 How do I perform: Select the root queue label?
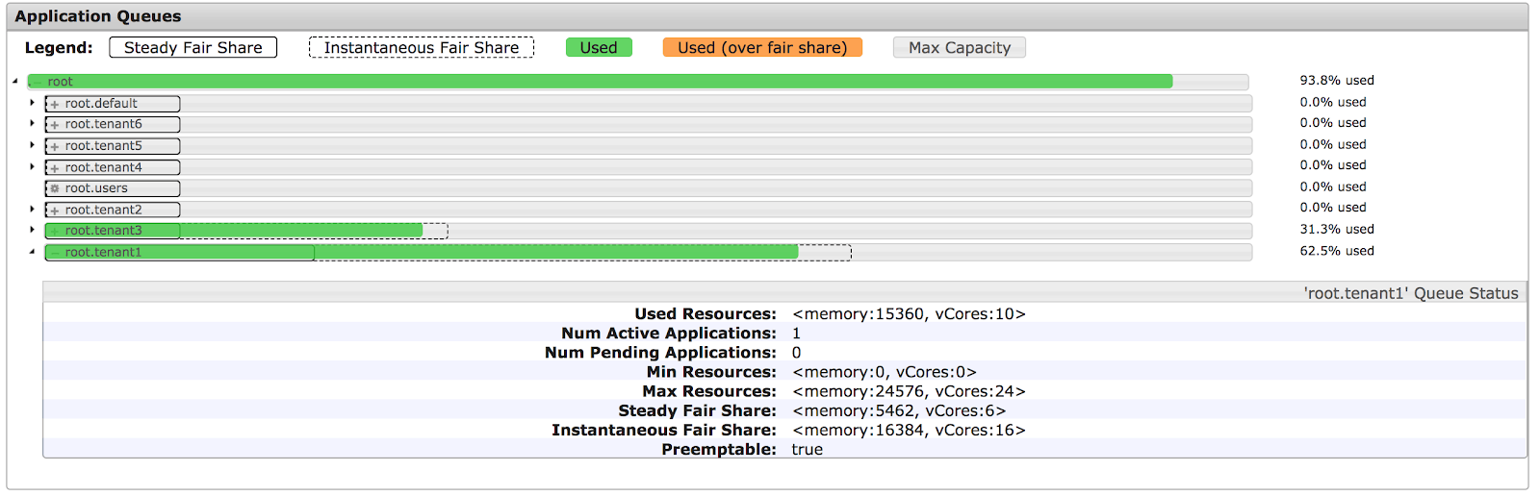60,82
